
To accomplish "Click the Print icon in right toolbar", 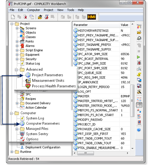I will point(139,38).
